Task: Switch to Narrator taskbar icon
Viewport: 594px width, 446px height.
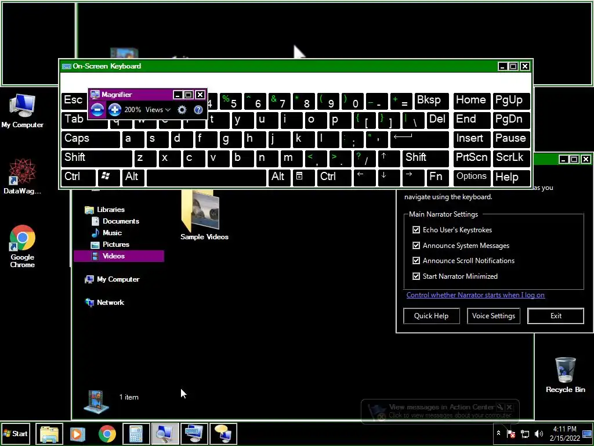Action: coord(223,433)
